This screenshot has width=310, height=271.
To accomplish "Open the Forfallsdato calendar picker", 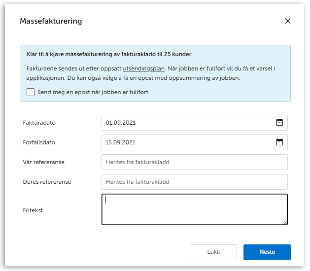I will click(x=279, y=142).
